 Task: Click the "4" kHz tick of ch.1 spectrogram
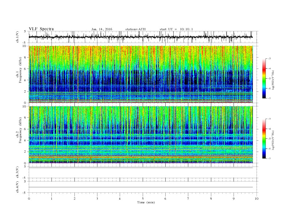click(x=26, y=80)
